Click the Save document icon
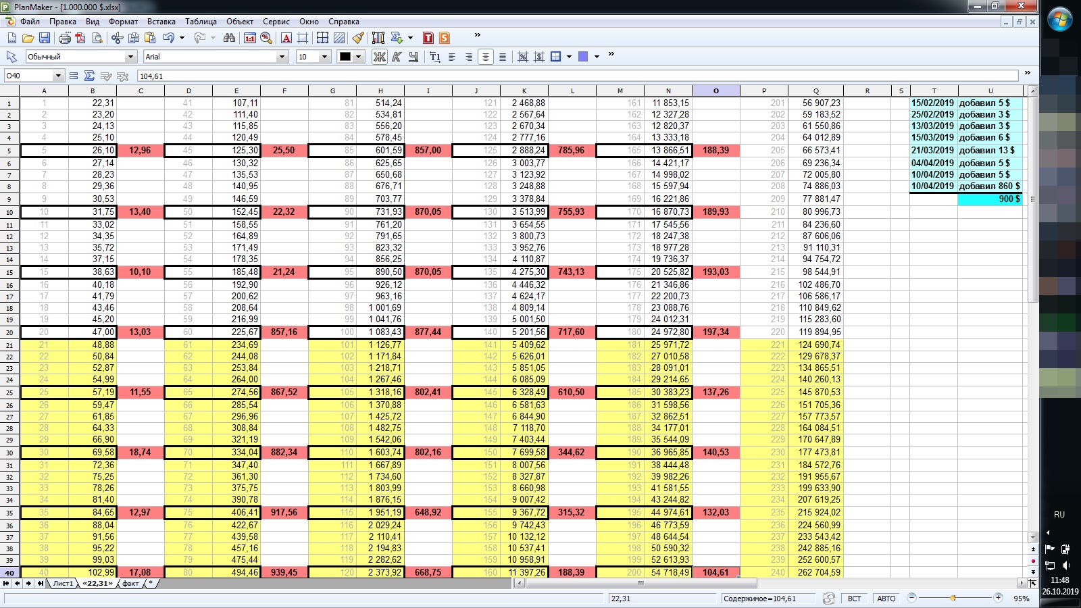The image size is (1081, 608). (x=45, y=39)
